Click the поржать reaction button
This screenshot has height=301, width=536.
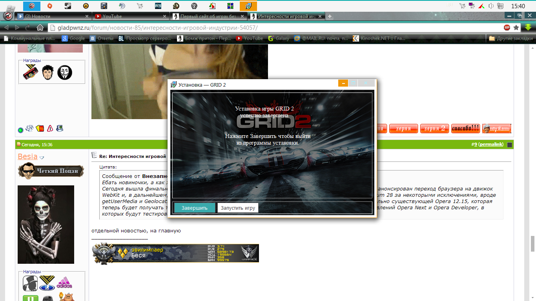pyautogui.click(x=496, y=129)
